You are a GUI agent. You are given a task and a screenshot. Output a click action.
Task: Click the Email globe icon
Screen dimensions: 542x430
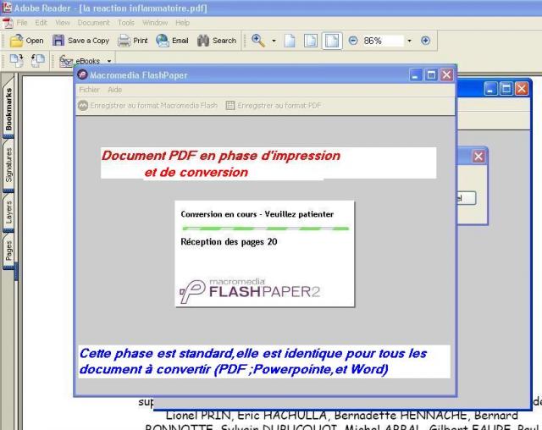(x=162, y=41)
